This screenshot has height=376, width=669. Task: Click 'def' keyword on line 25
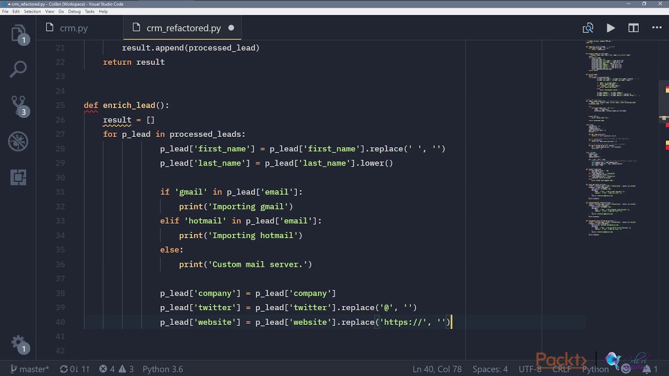coord(91,105)
